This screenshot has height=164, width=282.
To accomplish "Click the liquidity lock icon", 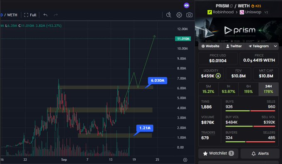I will [x=218, y=76].
